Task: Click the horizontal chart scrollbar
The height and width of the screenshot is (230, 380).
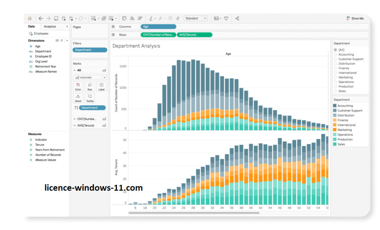Action: (x=194, y=213)
